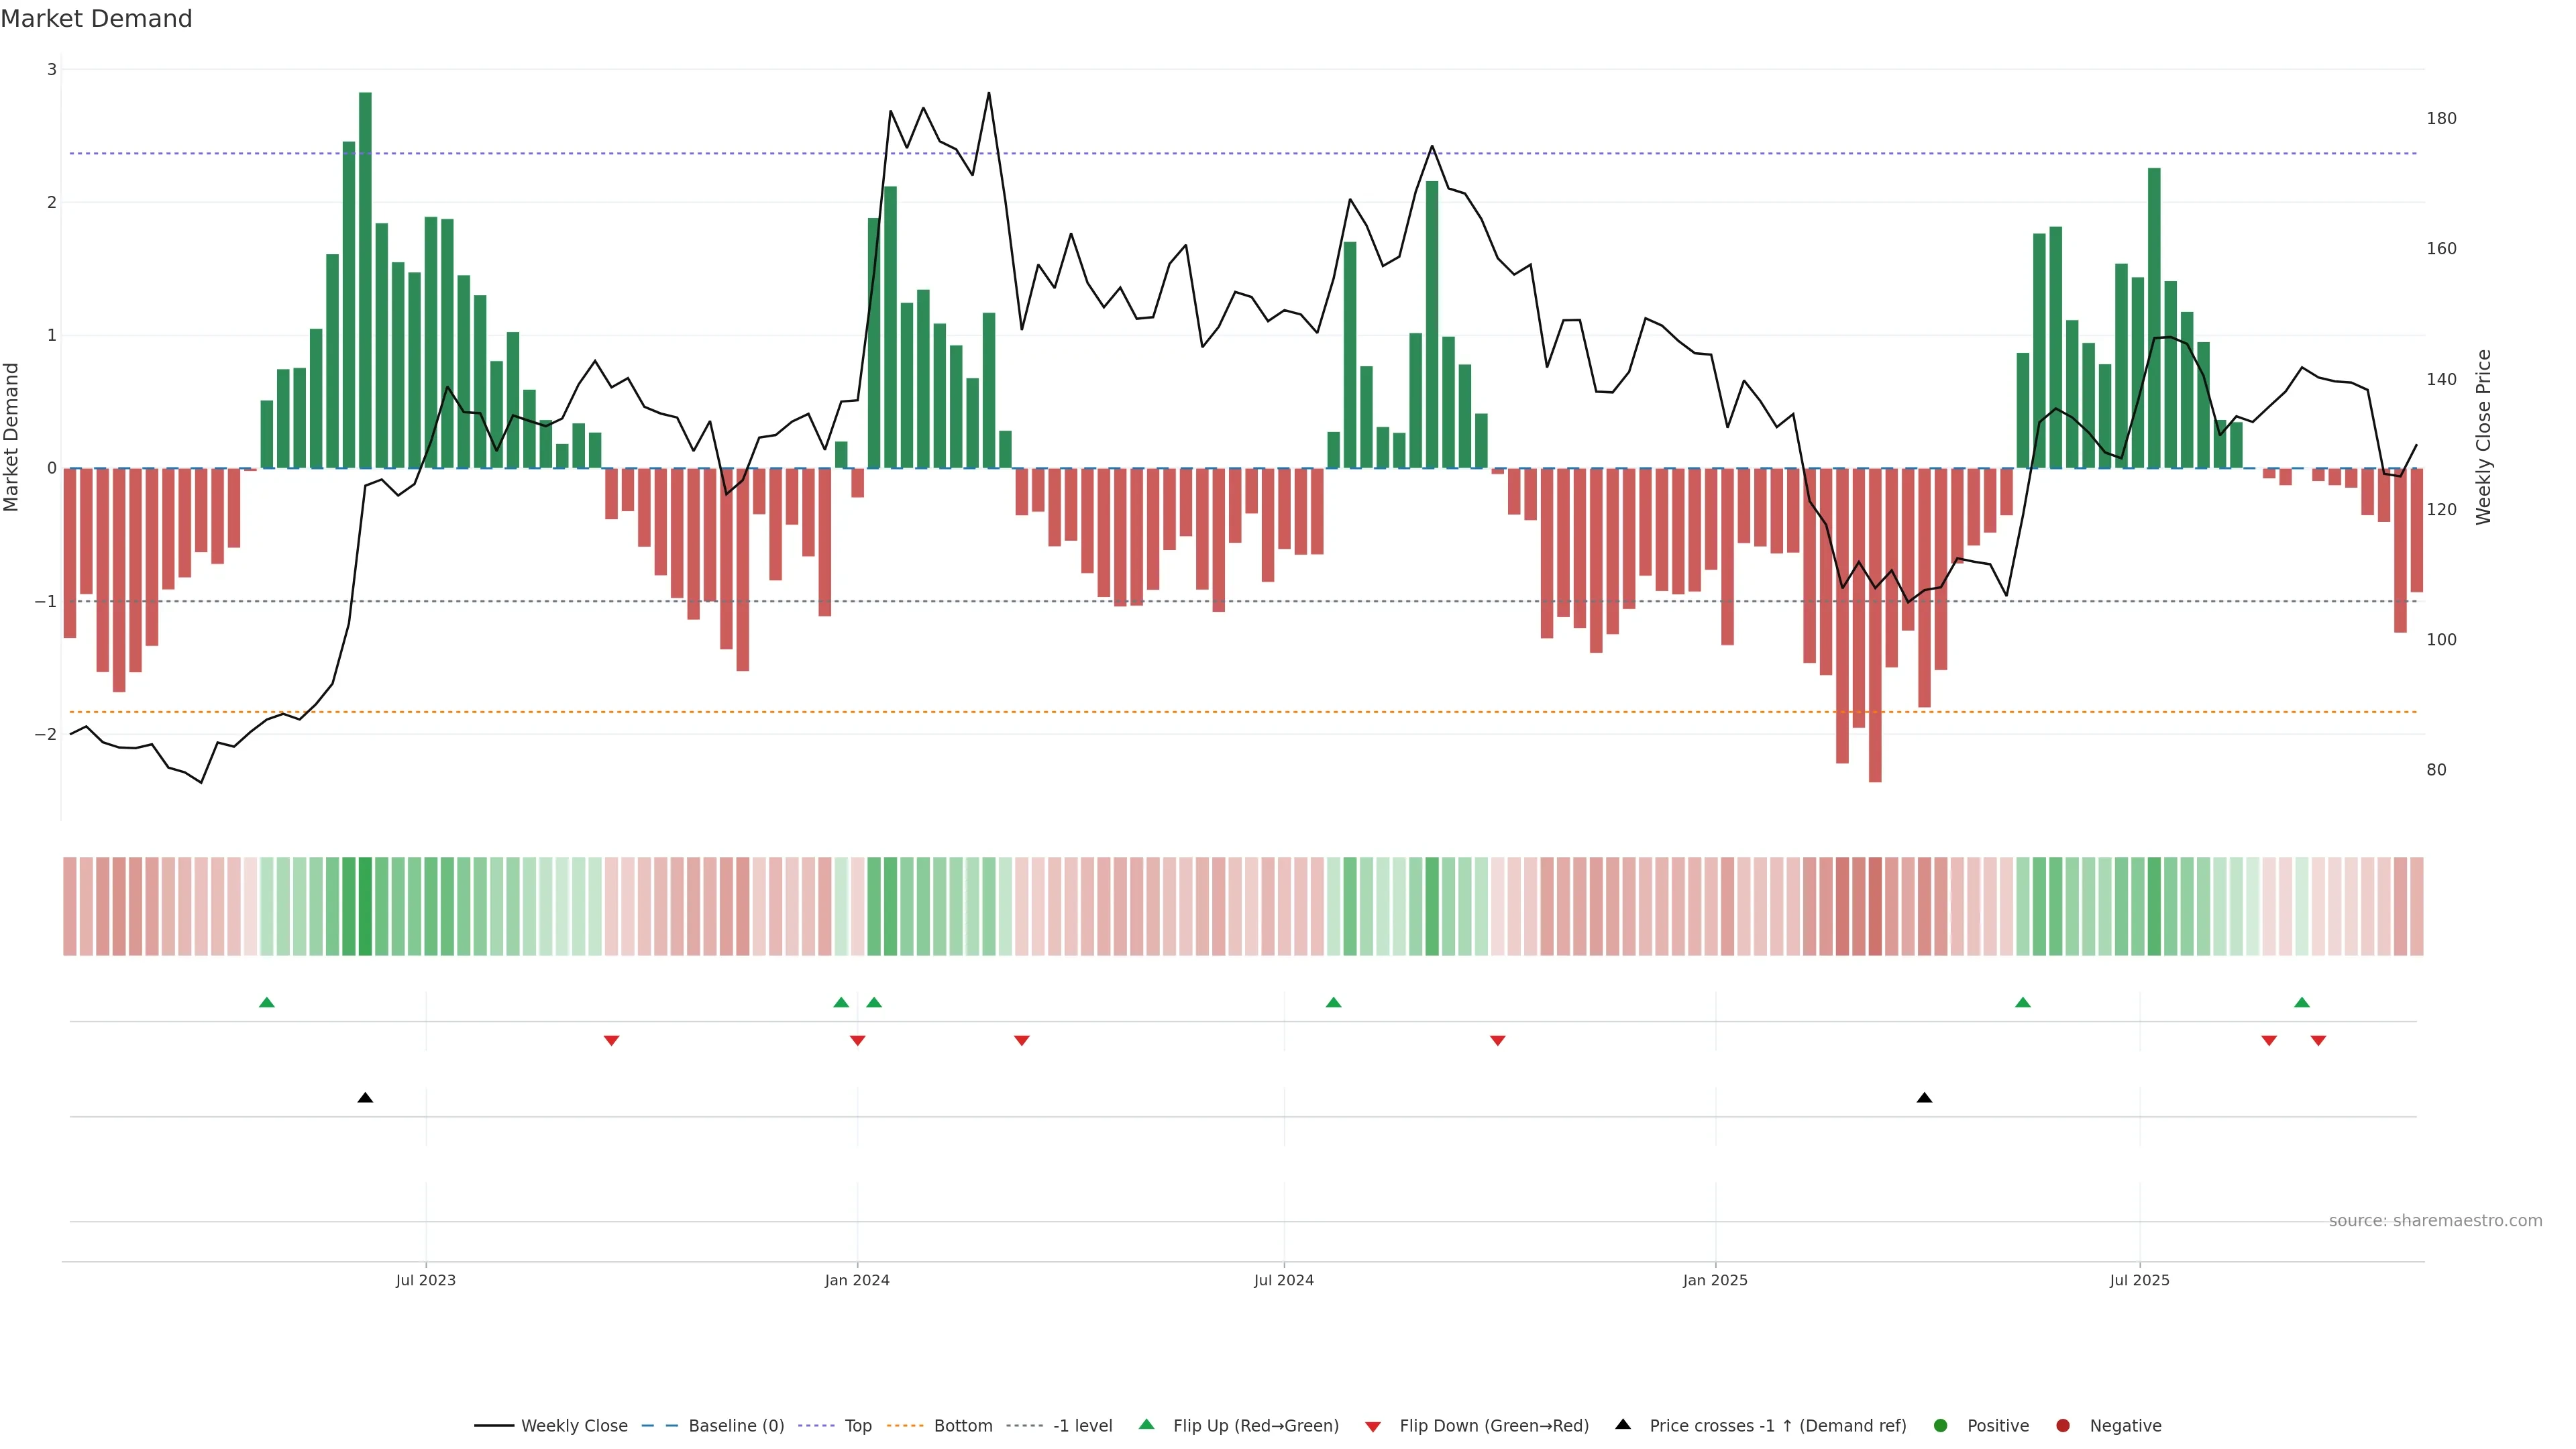Viewport: 2576px width, 1449px height.
Task: Click the tallest green demand bar
Action: [365, 280]
